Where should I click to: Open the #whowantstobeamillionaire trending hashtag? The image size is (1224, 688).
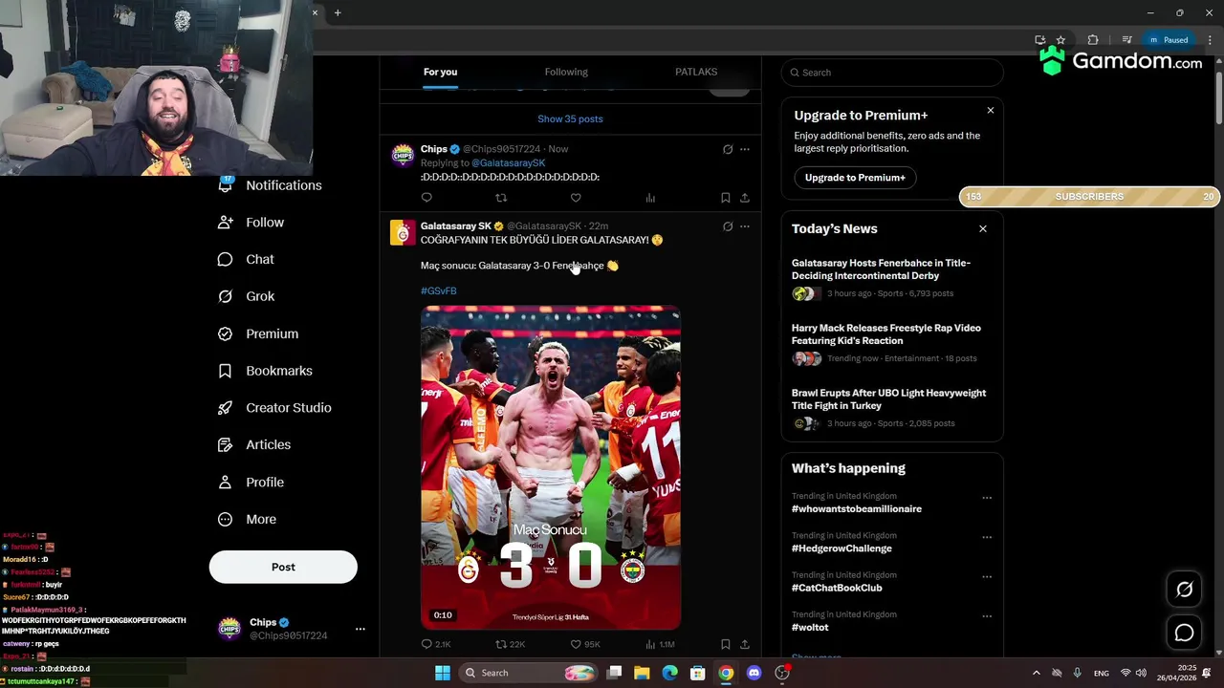click(857, 509)
